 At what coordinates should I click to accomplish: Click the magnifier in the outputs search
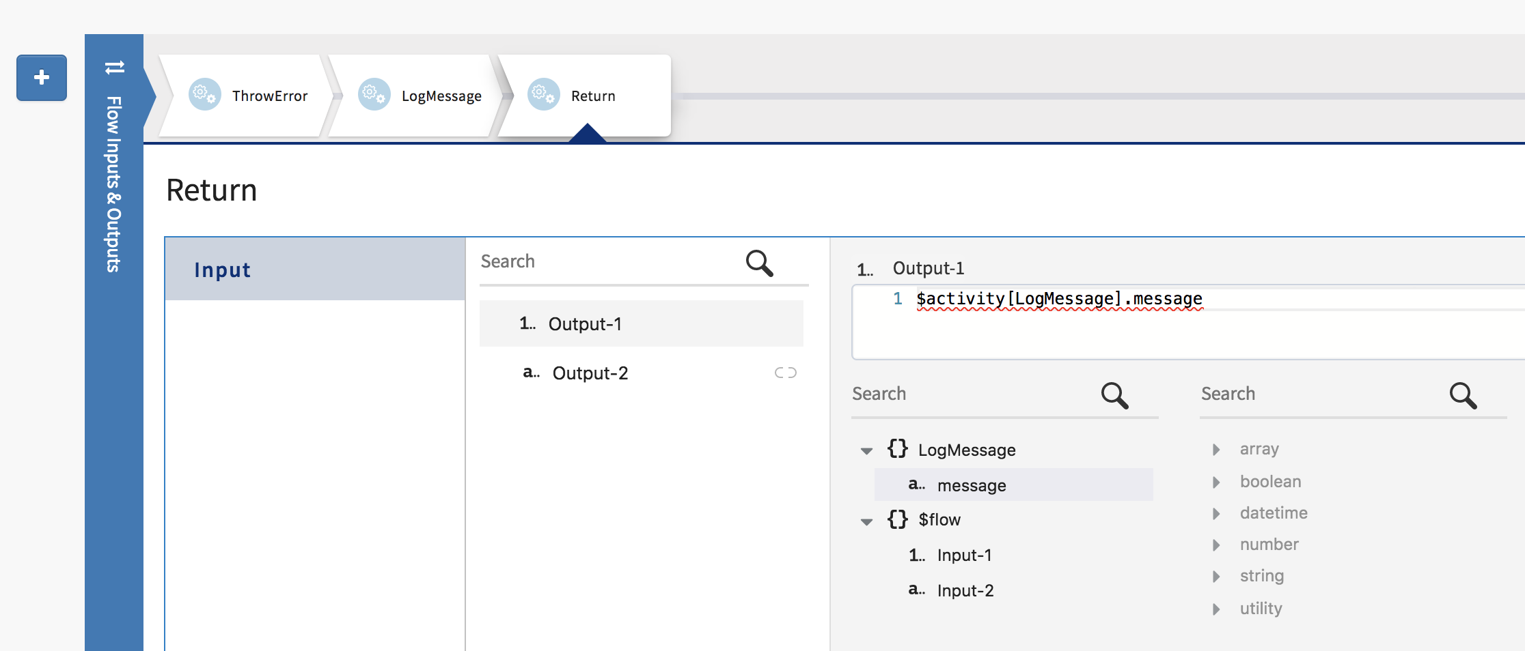pyautogui.click(x=759, y=263)
